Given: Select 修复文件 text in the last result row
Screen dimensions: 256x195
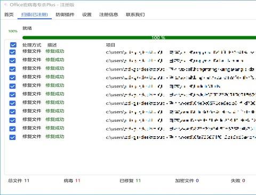Looking at the screenshot, I should [31, 137].
